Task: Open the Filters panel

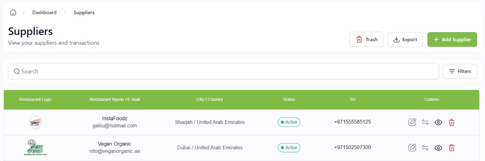Action: (460, 71)
